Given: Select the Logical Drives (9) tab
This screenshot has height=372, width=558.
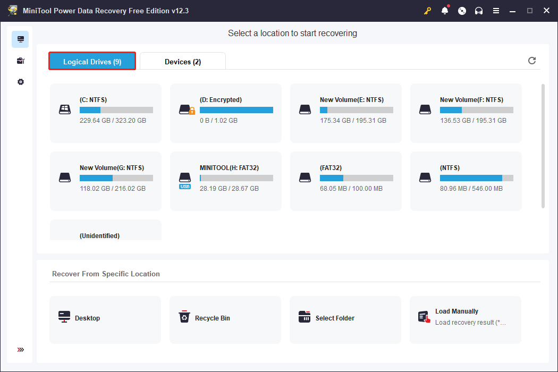Looking at the screenshot, I should pos(92,62).
